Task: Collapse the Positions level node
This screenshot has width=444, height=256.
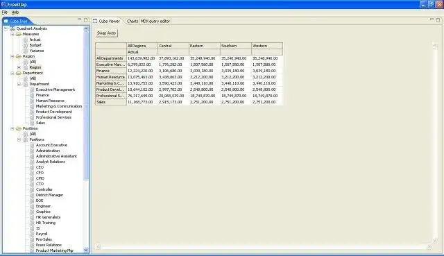Action: (19, 139)
